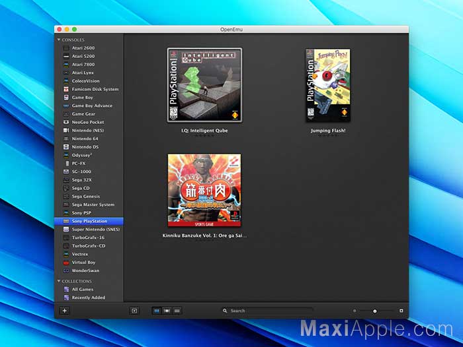Click the ColecoVision console icon
This screenshot has width=463, height=347.
click(x=66, y=81)
